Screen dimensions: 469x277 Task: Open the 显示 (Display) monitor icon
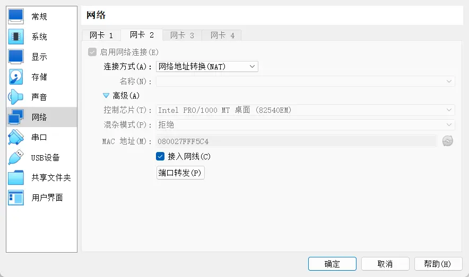tap(16, 57)
